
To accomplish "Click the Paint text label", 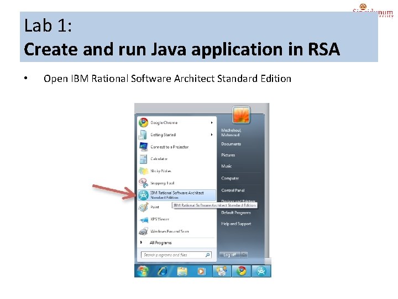I will 155,207.
